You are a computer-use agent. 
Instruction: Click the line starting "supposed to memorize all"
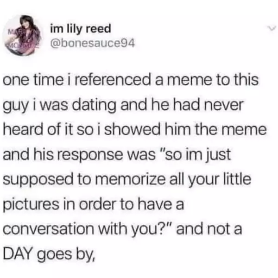(127, 180)
